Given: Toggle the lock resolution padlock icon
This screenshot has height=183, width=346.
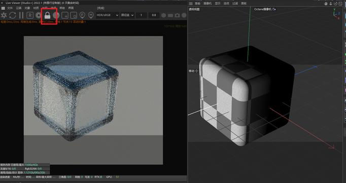Looking at the screenshot, I should 48,15.
